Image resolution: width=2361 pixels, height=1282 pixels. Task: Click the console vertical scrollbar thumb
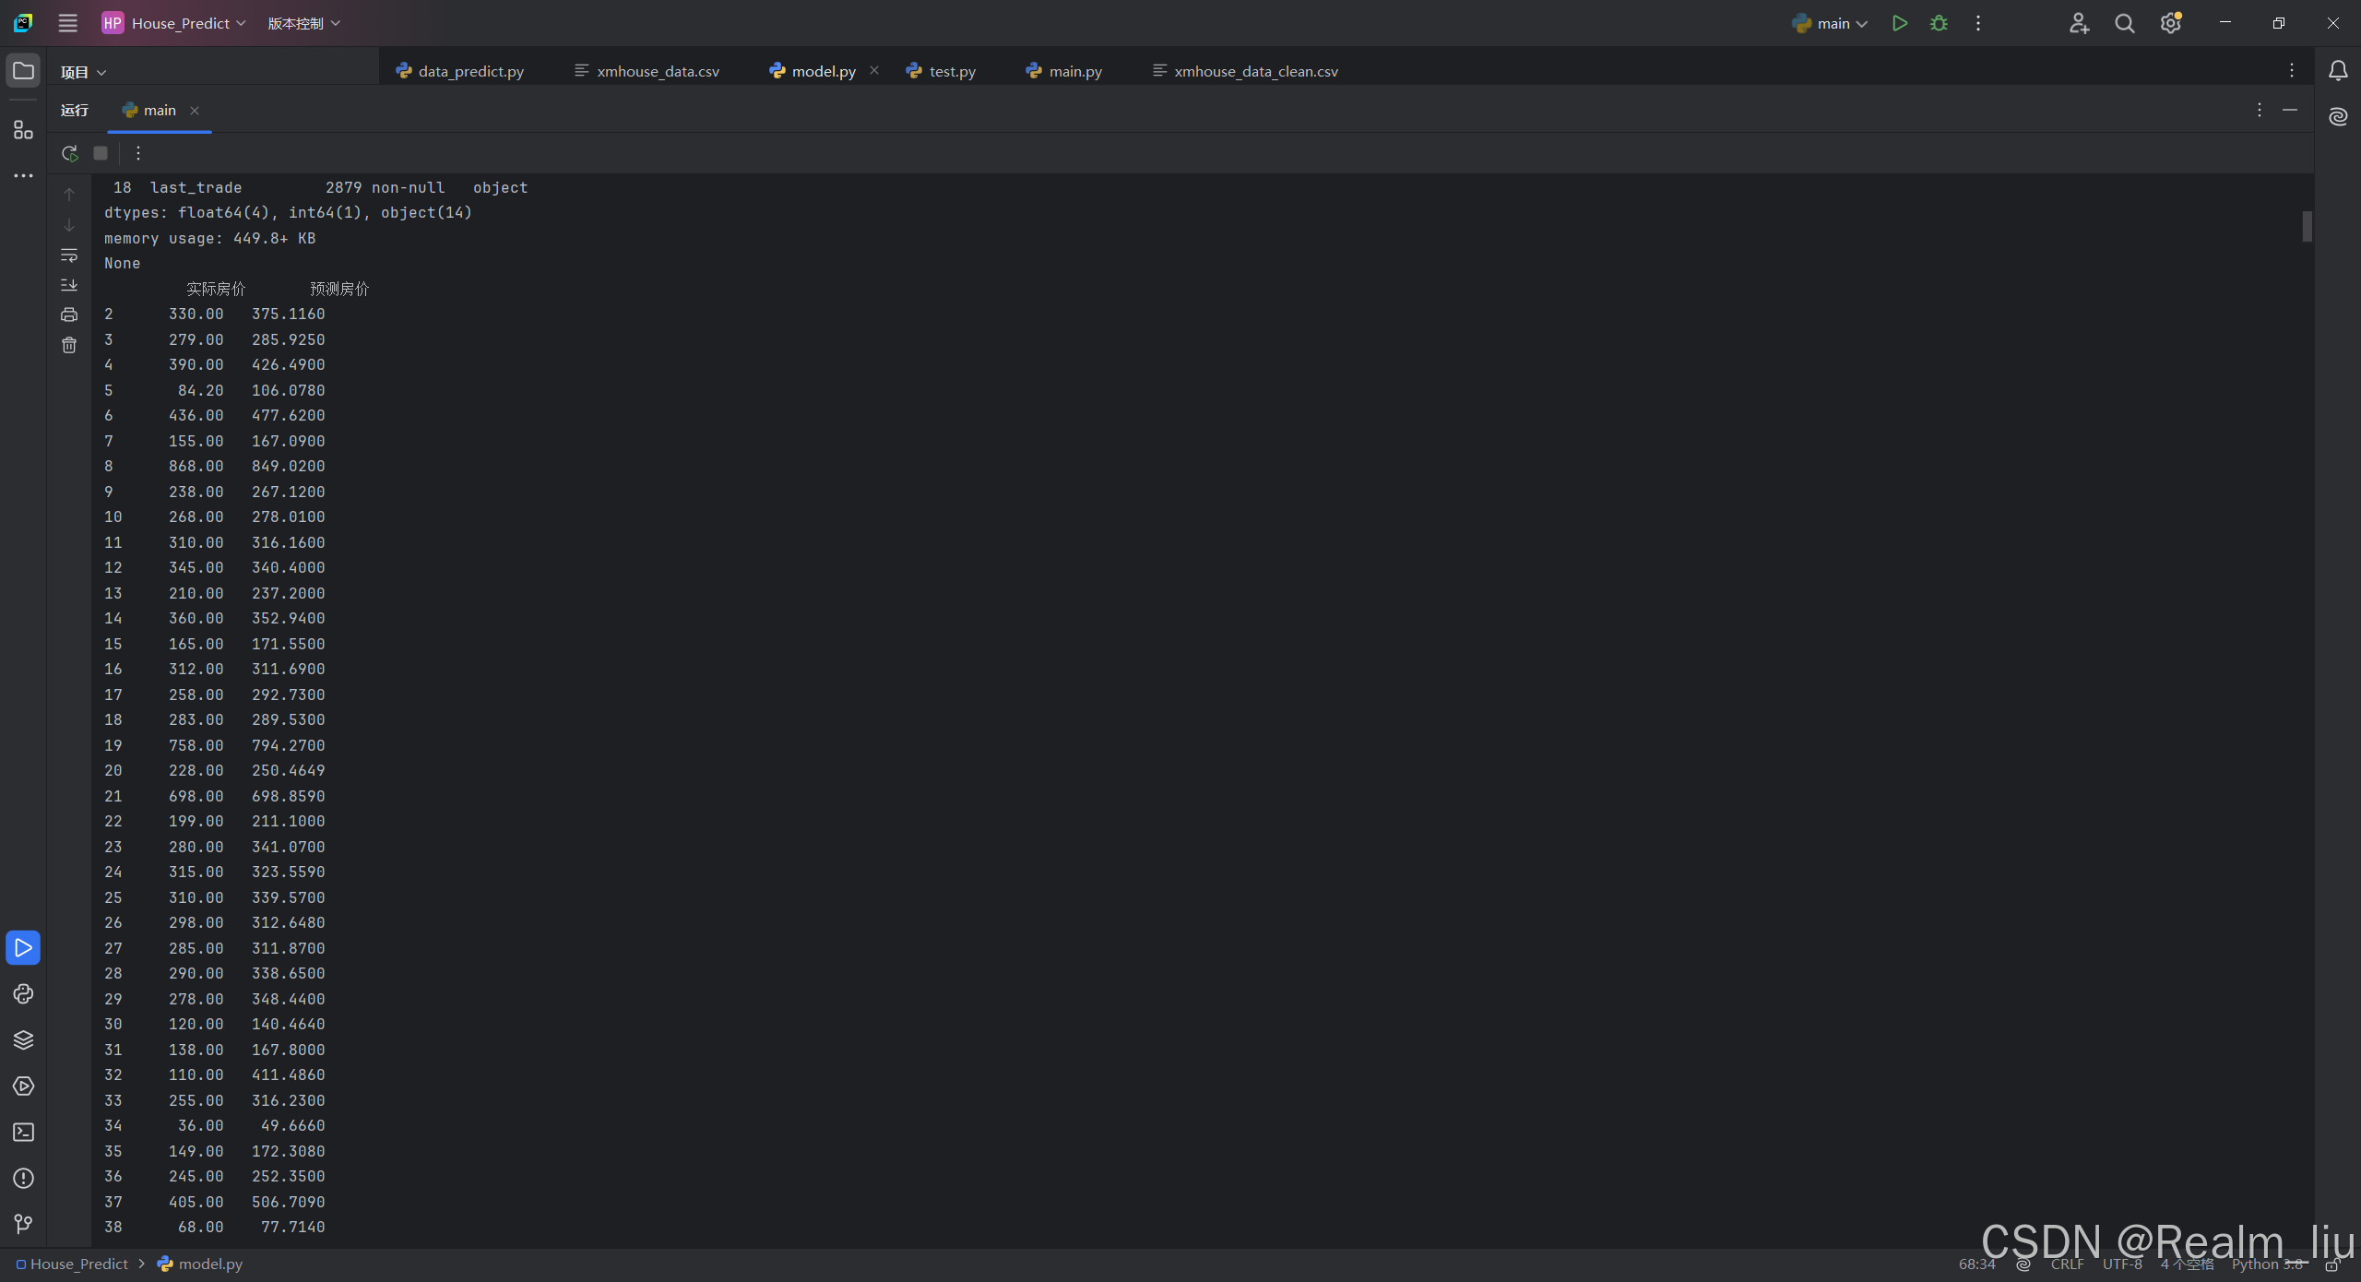pos(2307,227)
